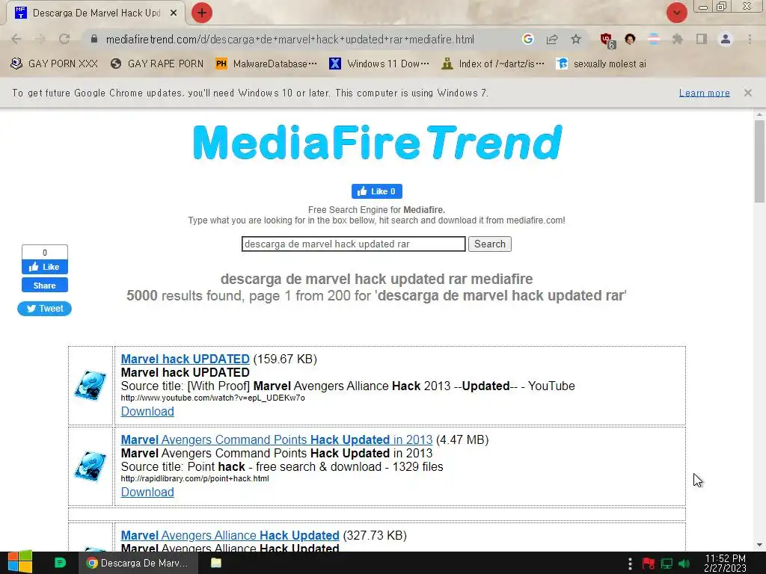Click the Like 0 button under the logo
This screenshot has width=766, height=574.
pyautogui.click(x=377, y=191)
